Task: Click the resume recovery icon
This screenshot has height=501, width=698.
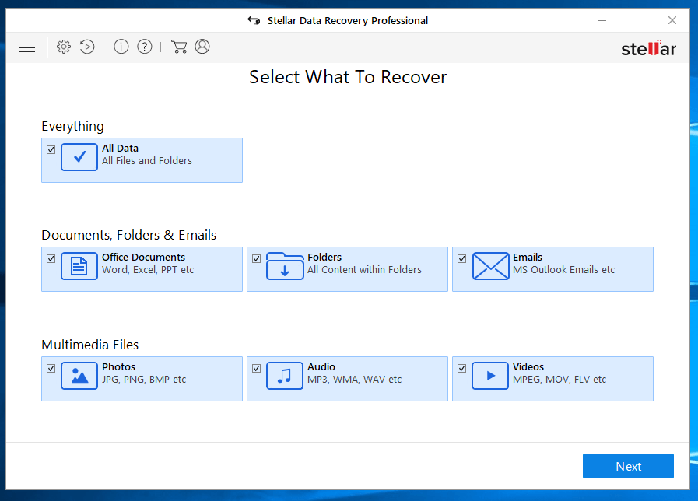Action: point(87,47)
